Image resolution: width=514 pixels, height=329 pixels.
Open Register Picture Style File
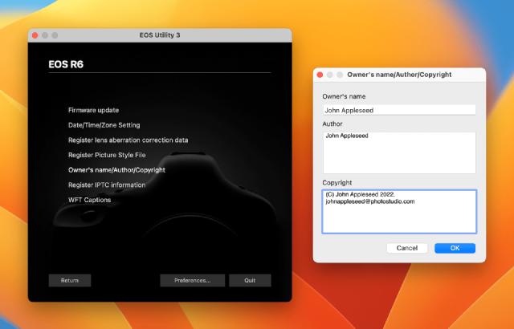pyautogui.click(x=107, y=155)
